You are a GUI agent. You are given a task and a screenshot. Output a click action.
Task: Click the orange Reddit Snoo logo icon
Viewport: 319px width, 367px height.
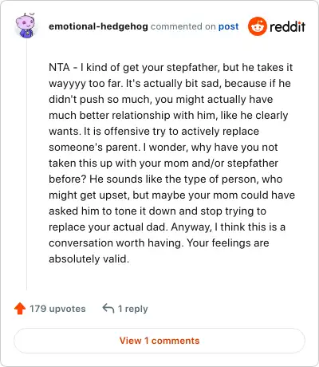[258, 26]
